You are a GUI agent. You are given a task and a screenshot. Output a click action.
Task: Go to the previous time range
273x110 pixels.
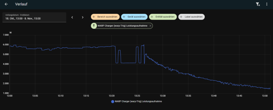pyautogui.click(x=72, y=17)
